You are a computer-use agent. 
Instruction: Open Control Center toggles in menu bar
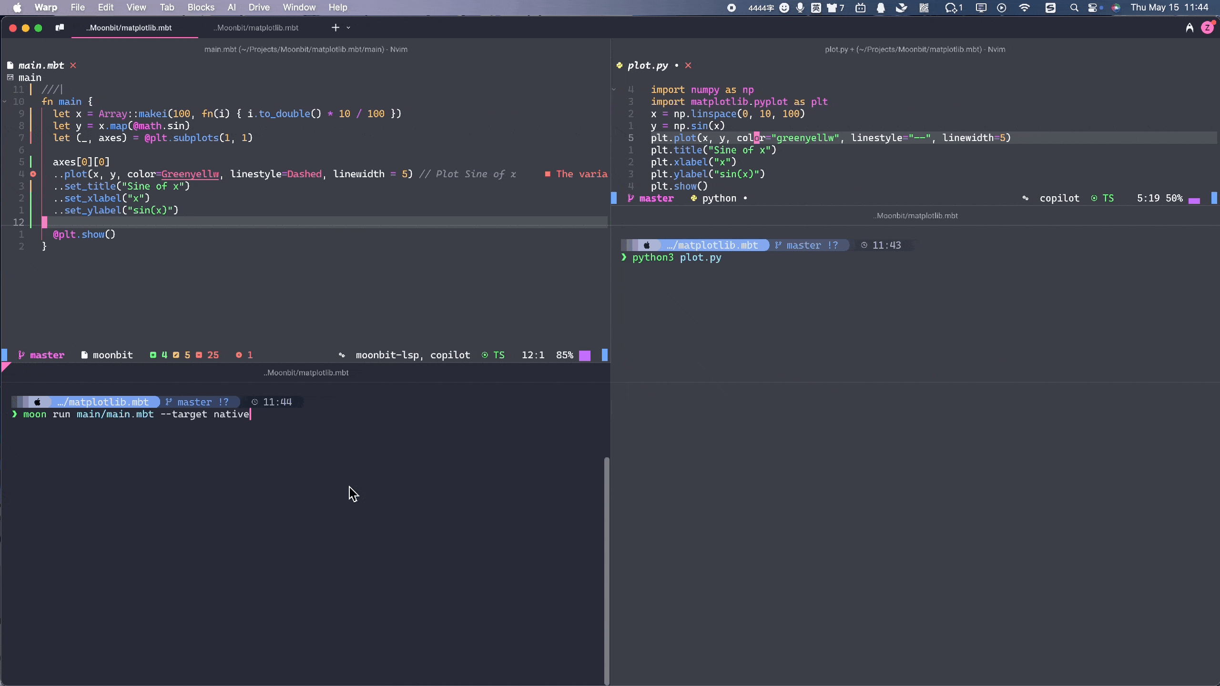click(x=1093, y=8)
